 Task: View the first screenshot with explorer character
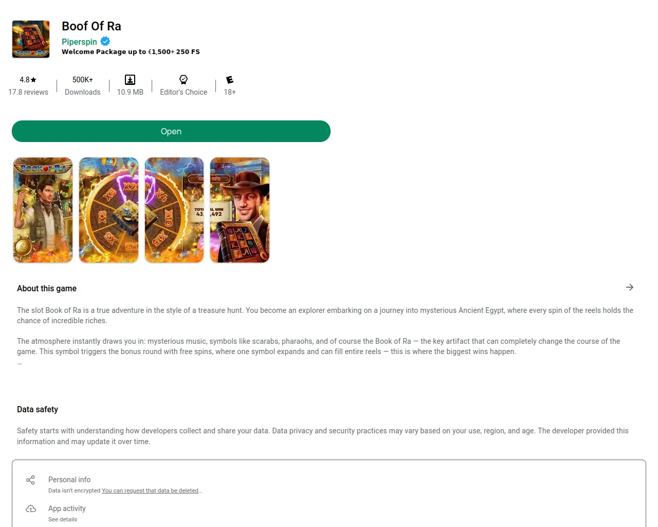(x=43, y=210)
